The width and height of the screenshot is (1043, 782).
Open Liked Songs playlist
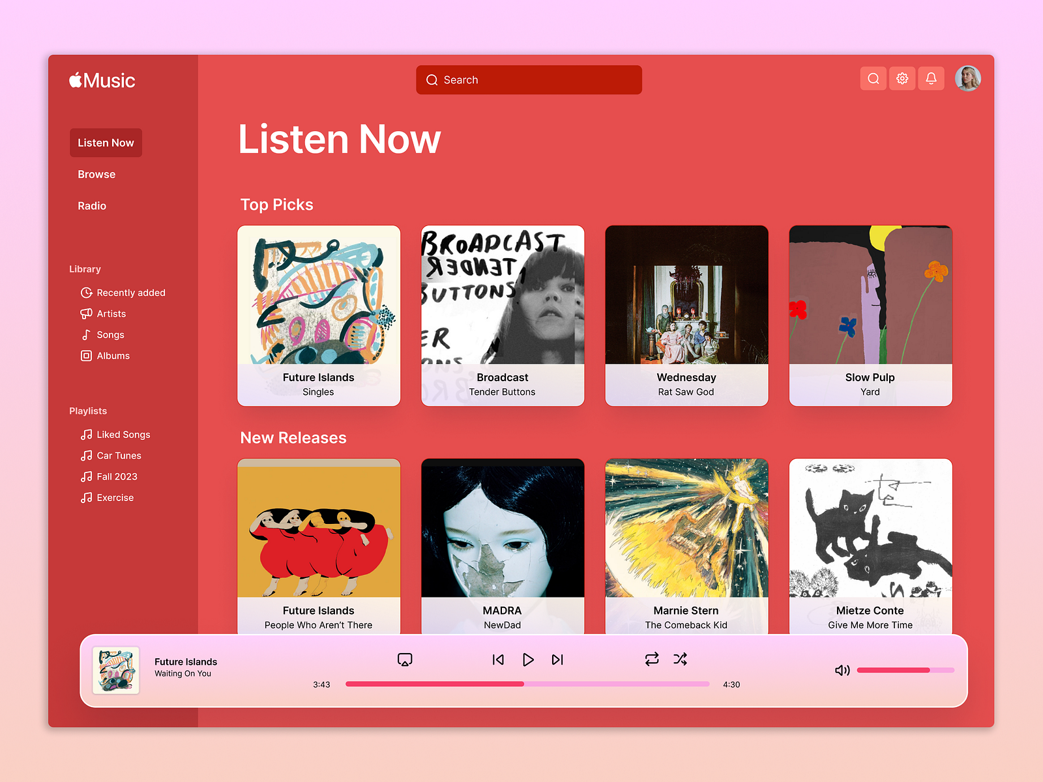[115, 435]
